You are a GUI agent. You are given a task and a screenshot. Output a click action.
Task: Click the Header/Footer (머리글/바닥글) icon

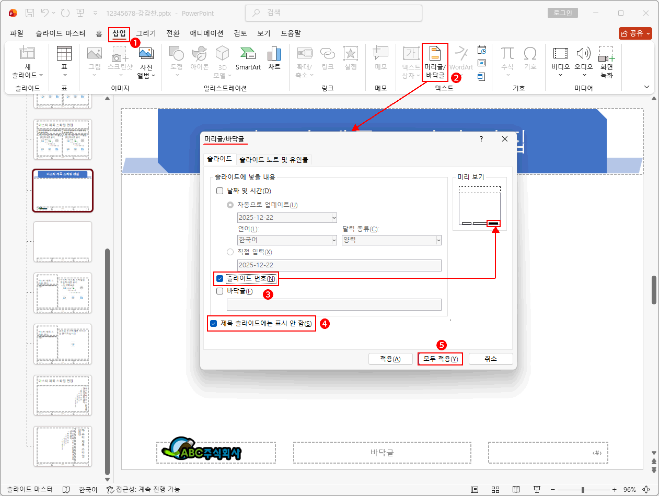435,54
